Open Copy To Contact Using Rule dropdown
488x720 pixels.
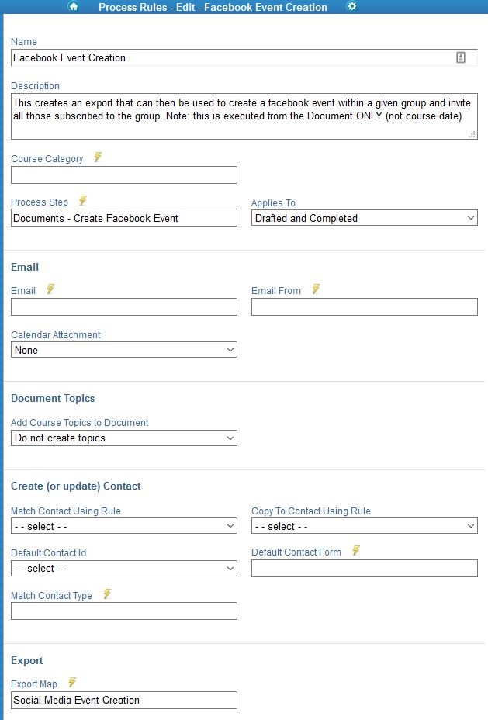[x=365, y=526]
